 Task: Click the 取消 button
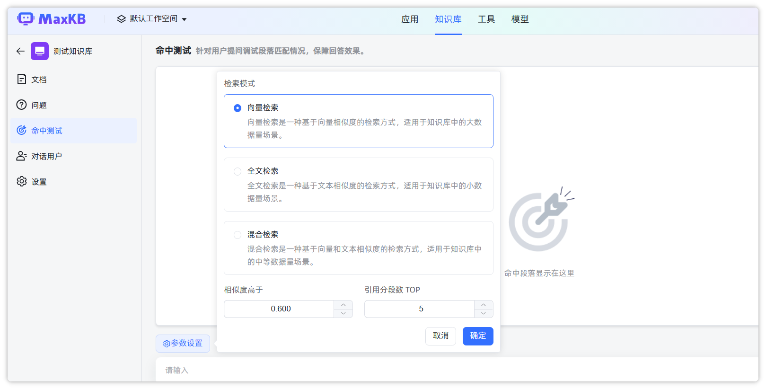point(440,336)
